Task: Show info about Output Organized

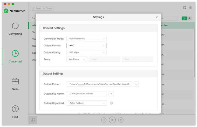Action: (111, 103)
